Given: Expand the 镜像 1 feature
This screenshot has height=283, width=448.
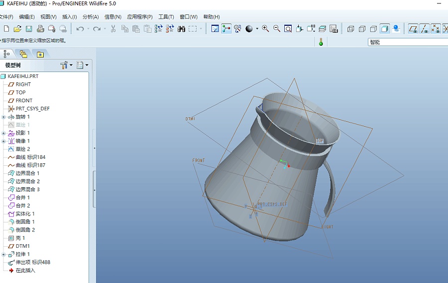Looking at the screenshot, I should coord(3,141).
